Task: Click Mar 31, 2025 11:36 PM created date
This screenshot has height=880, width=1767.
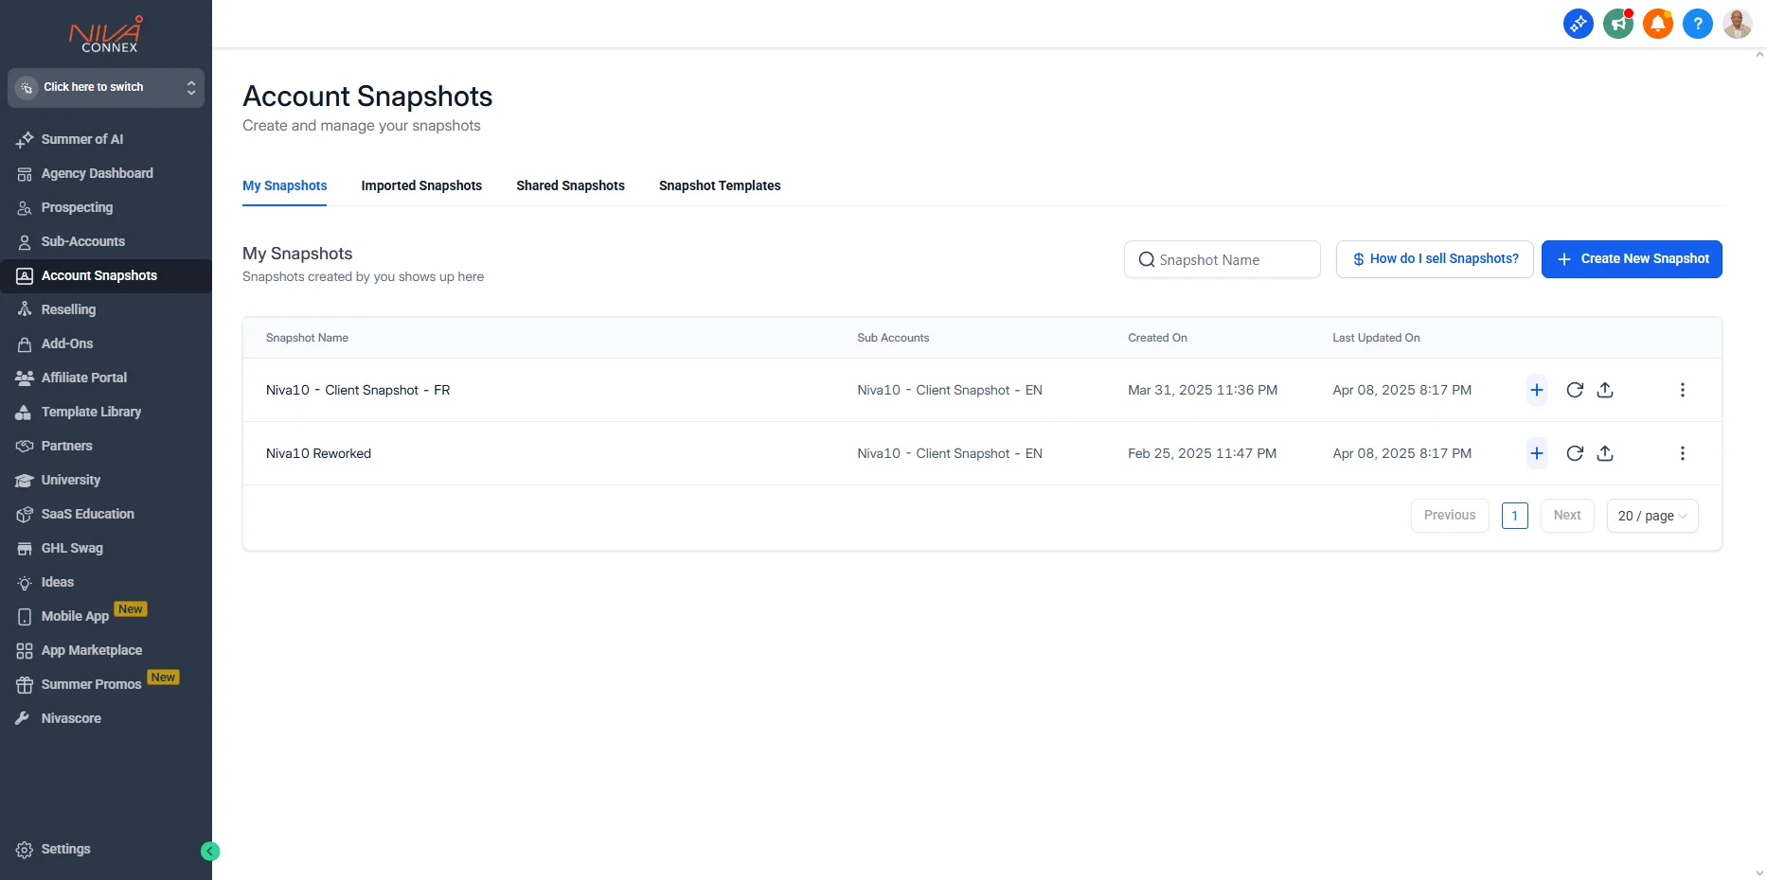Action: tap(1203, 390)
